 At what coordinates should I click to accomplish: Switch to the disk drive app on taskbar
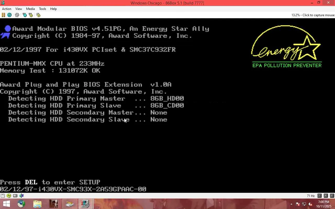coord(70,204)
